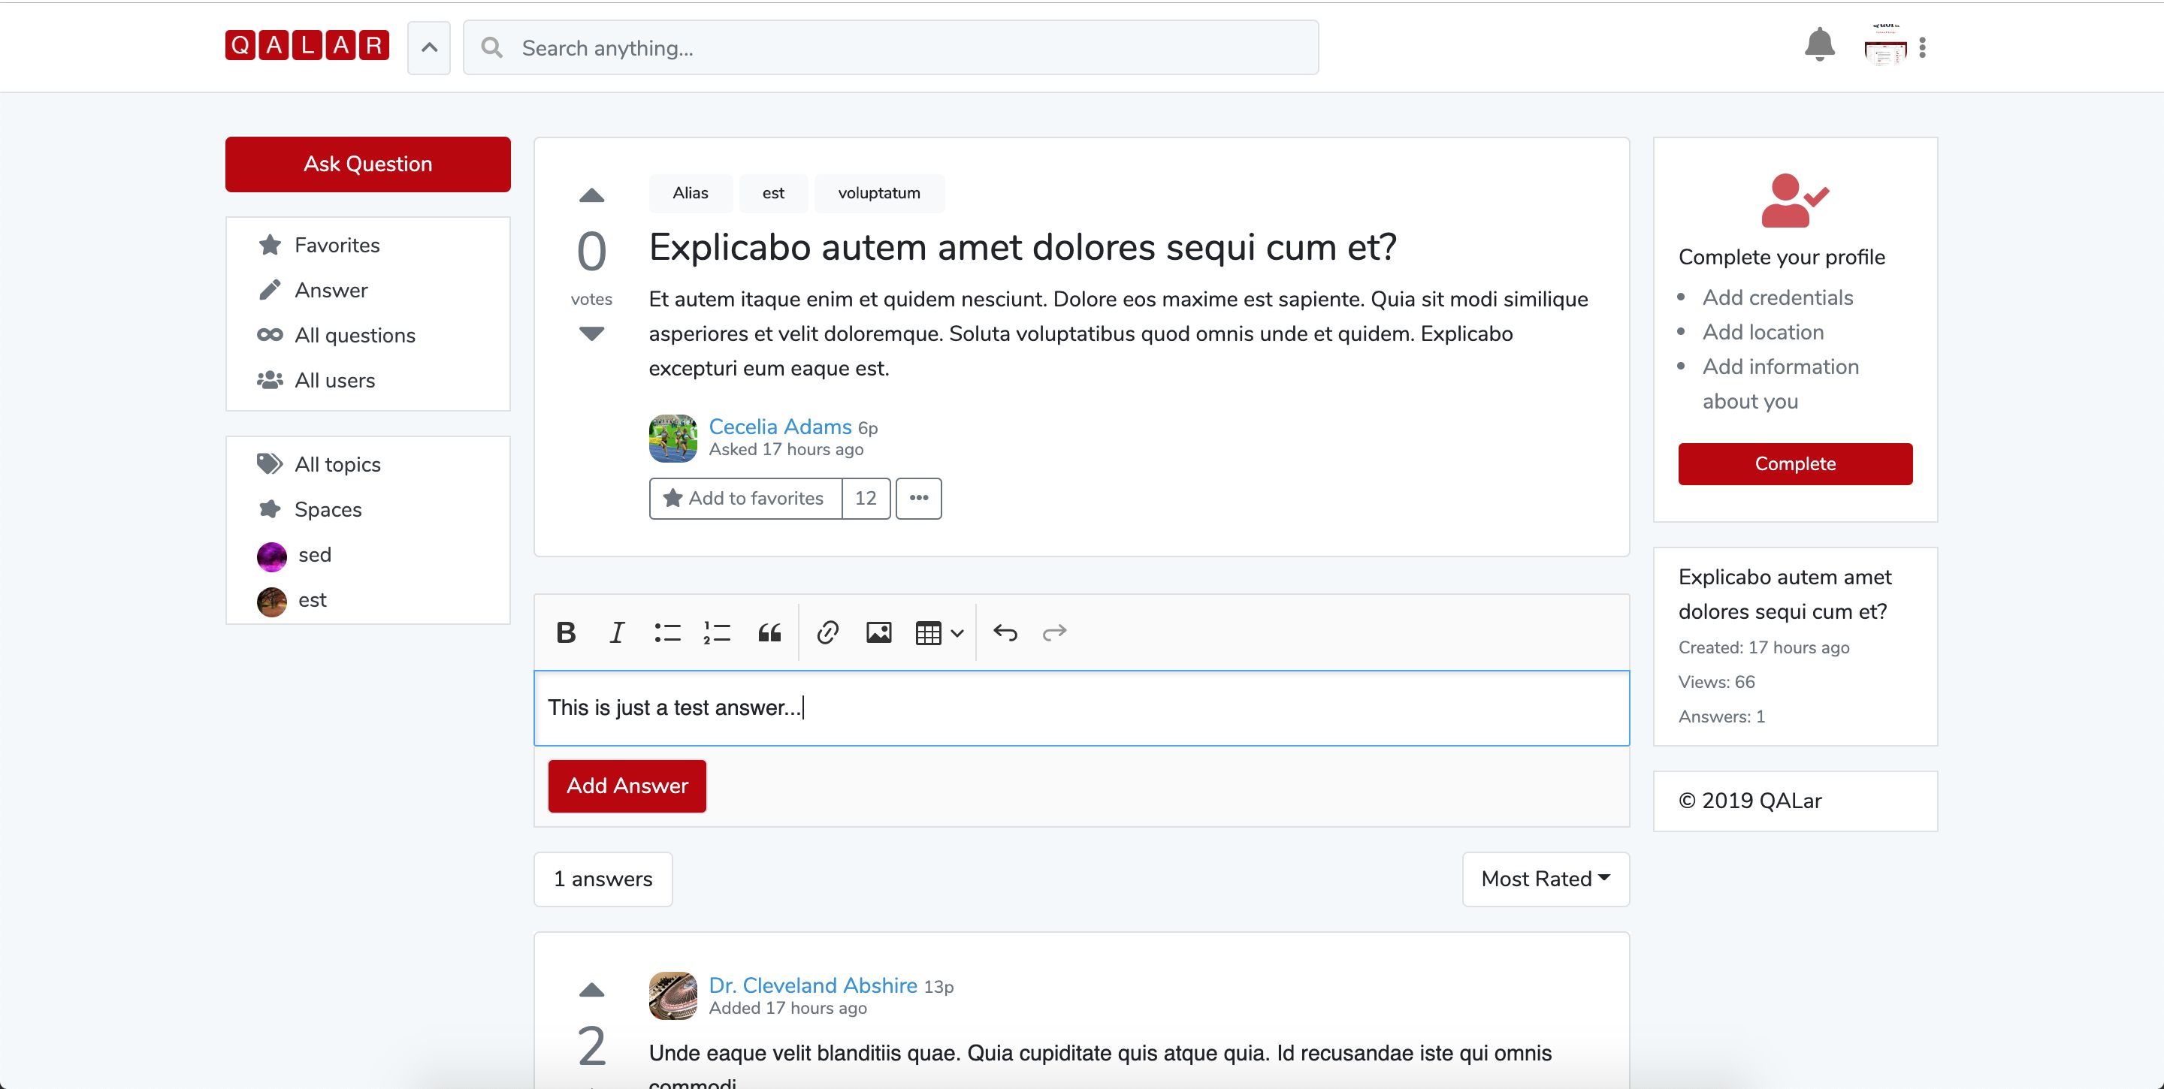The width and height of the screenshot is (2164, 1089).
Task: Insert a block quote
Action: click(x=769, y=632)
